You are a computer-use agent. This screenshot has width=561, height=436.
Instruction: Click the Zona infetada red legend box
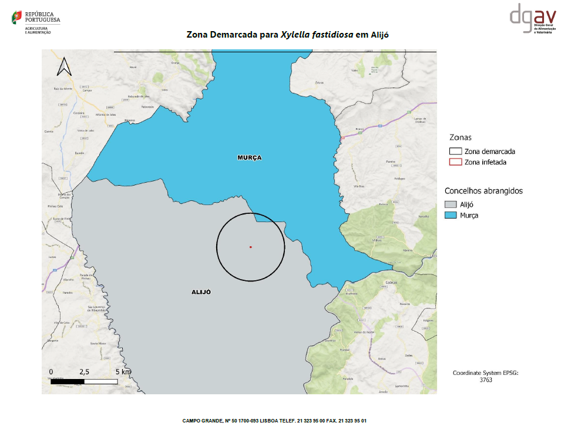(454, 162)
